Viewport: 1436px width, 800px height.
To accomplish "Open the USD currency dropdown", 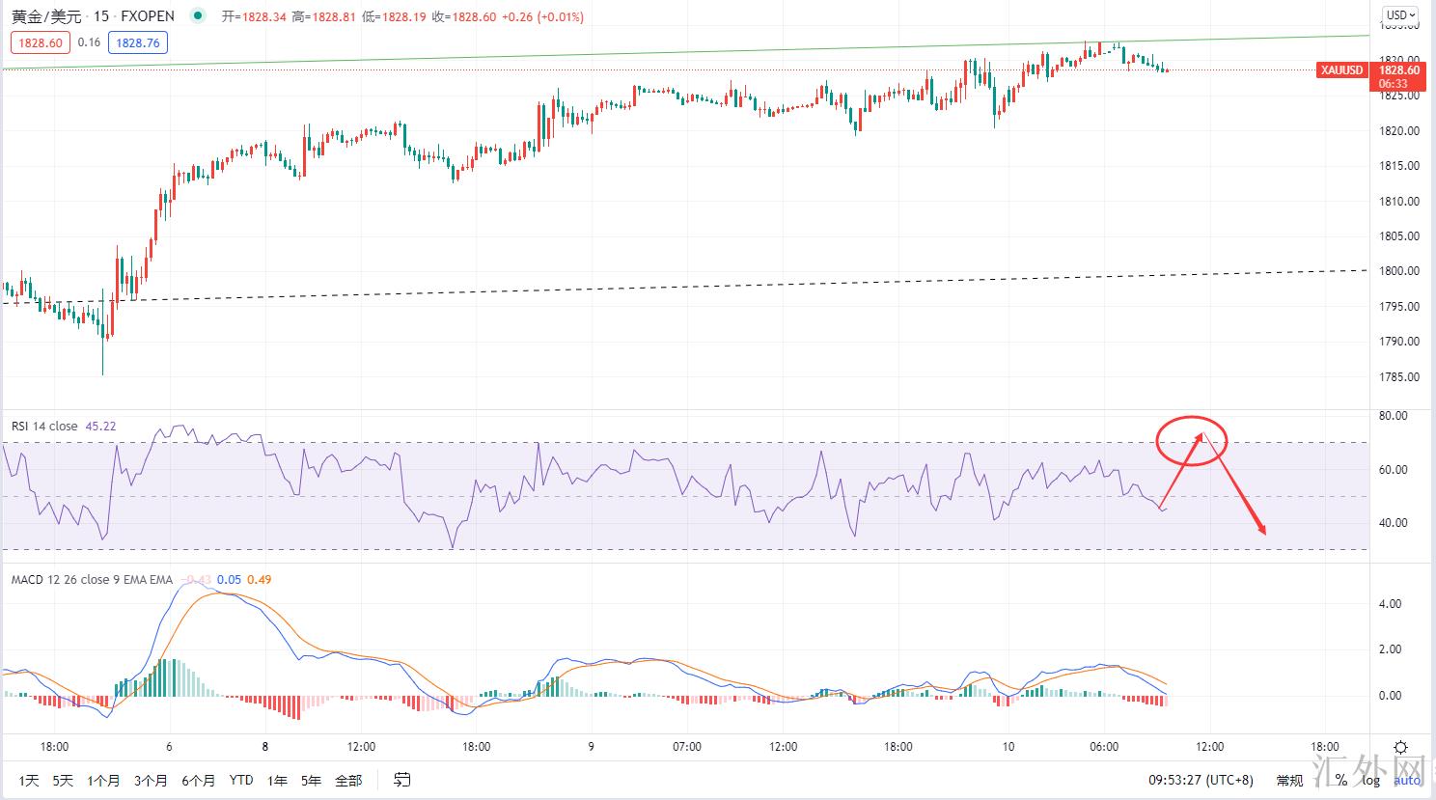I will pyautogui.click(x=1400, y=15).
